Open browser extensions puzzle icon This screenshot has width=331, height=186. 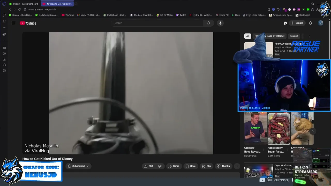pyautogui.click(x=313, y=10)
